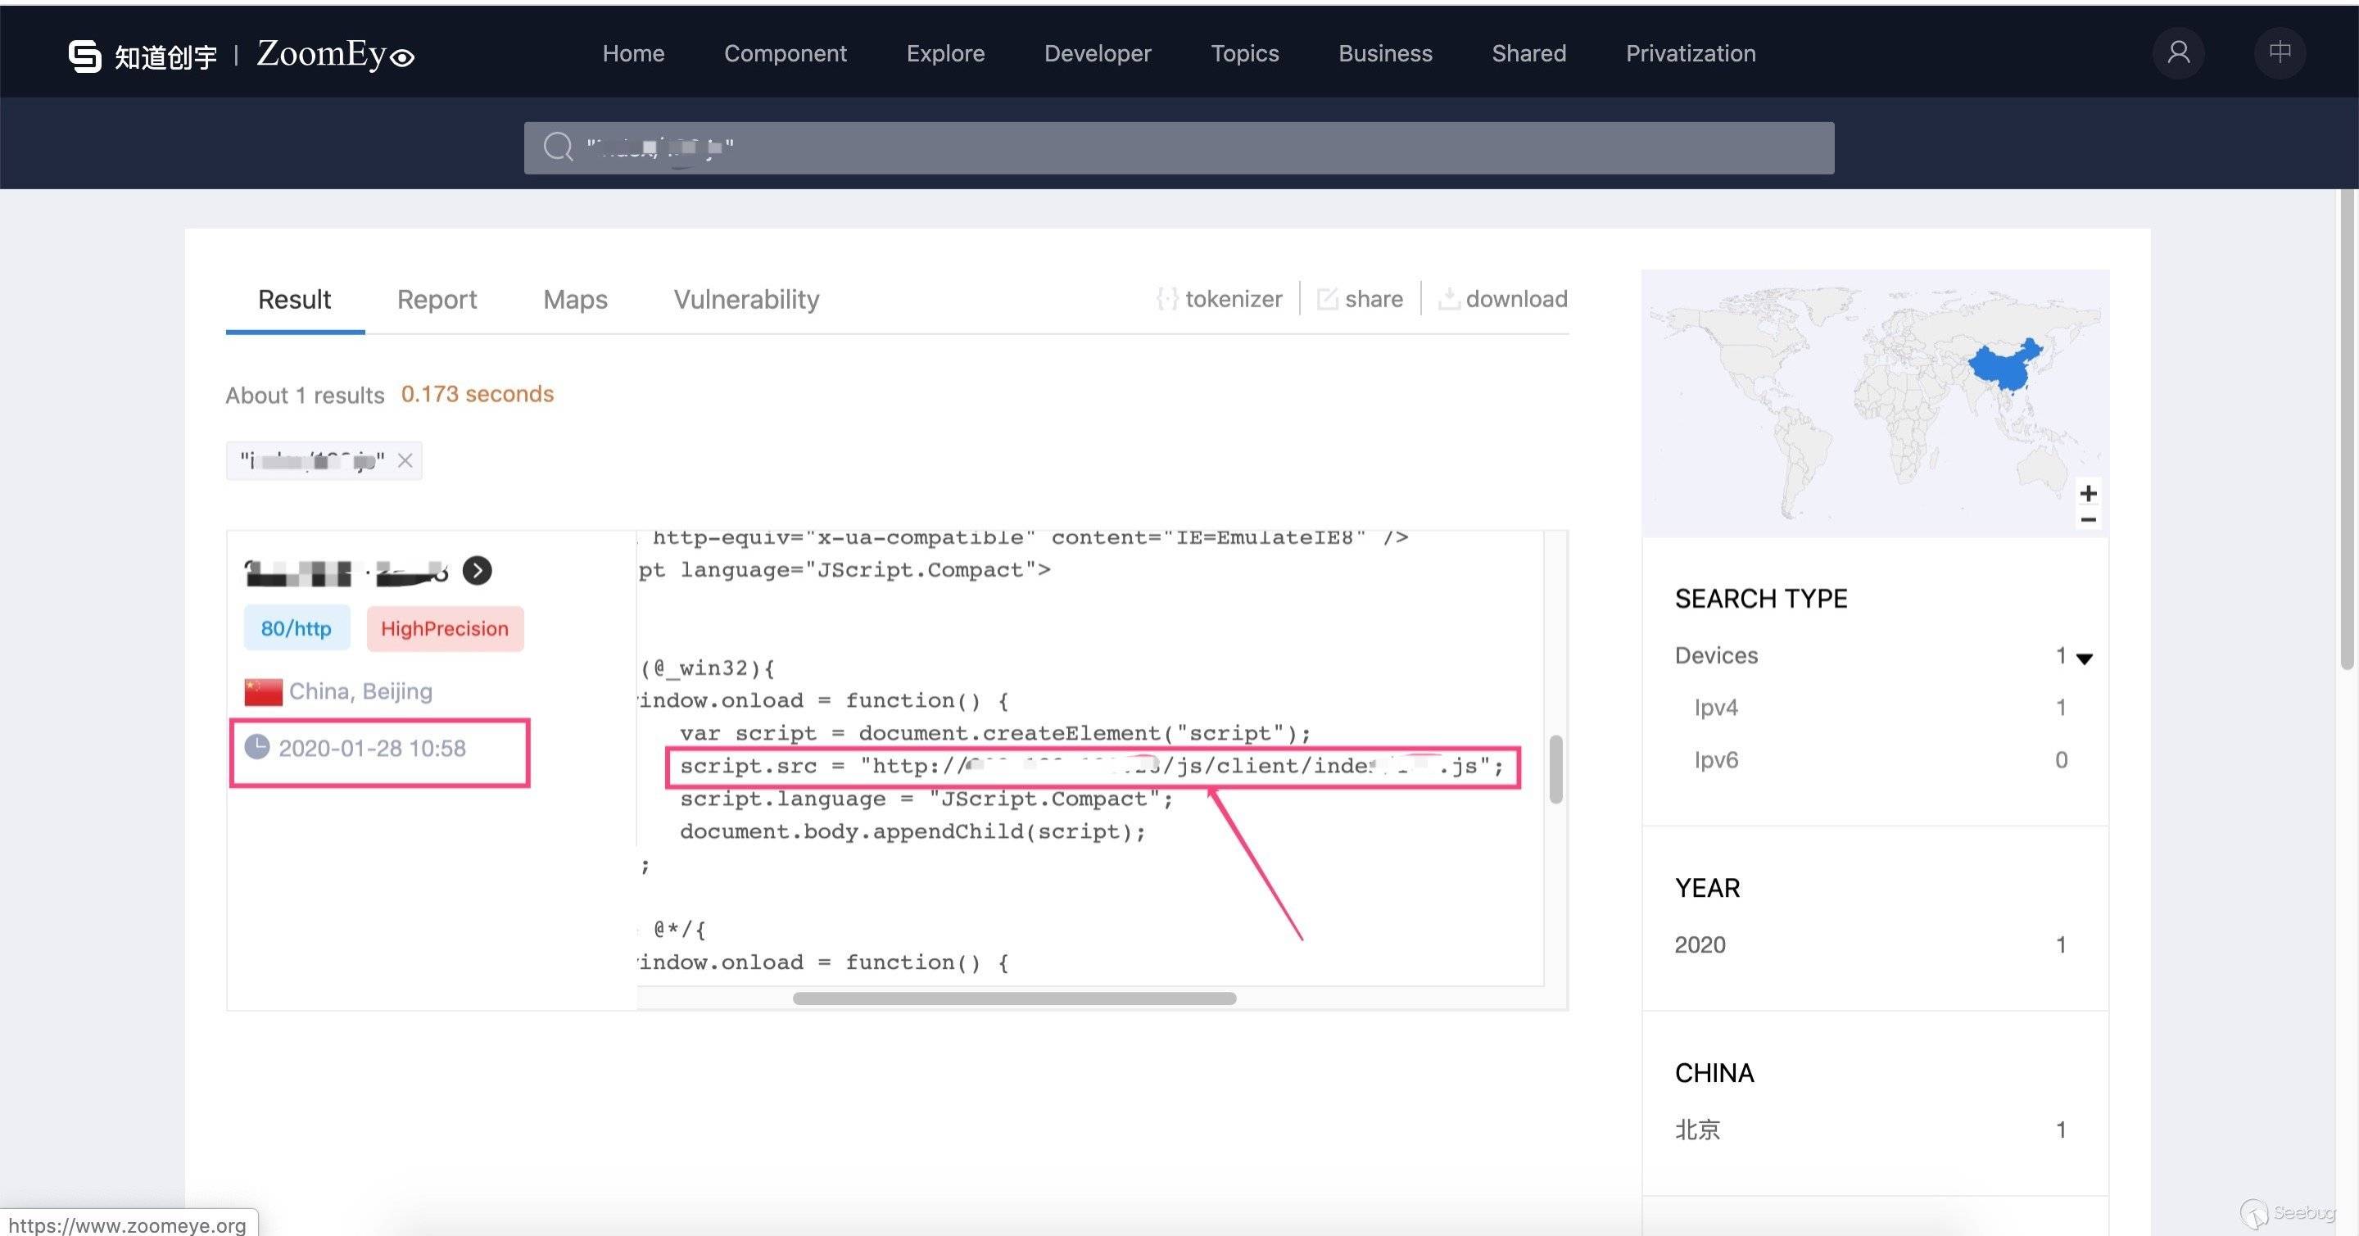Expand the CHINA region filter

1713,1072
